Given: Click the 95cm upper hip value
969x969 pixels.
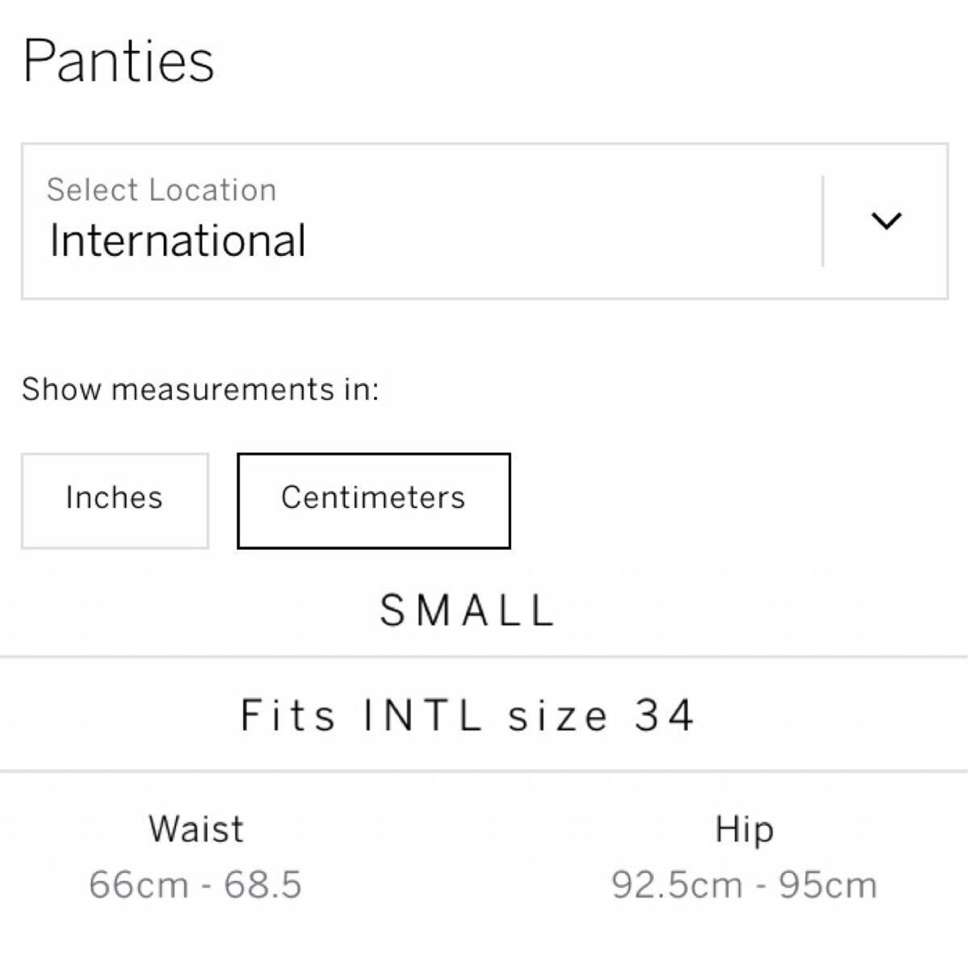Looking at the screenshot, I should [828, 884].
